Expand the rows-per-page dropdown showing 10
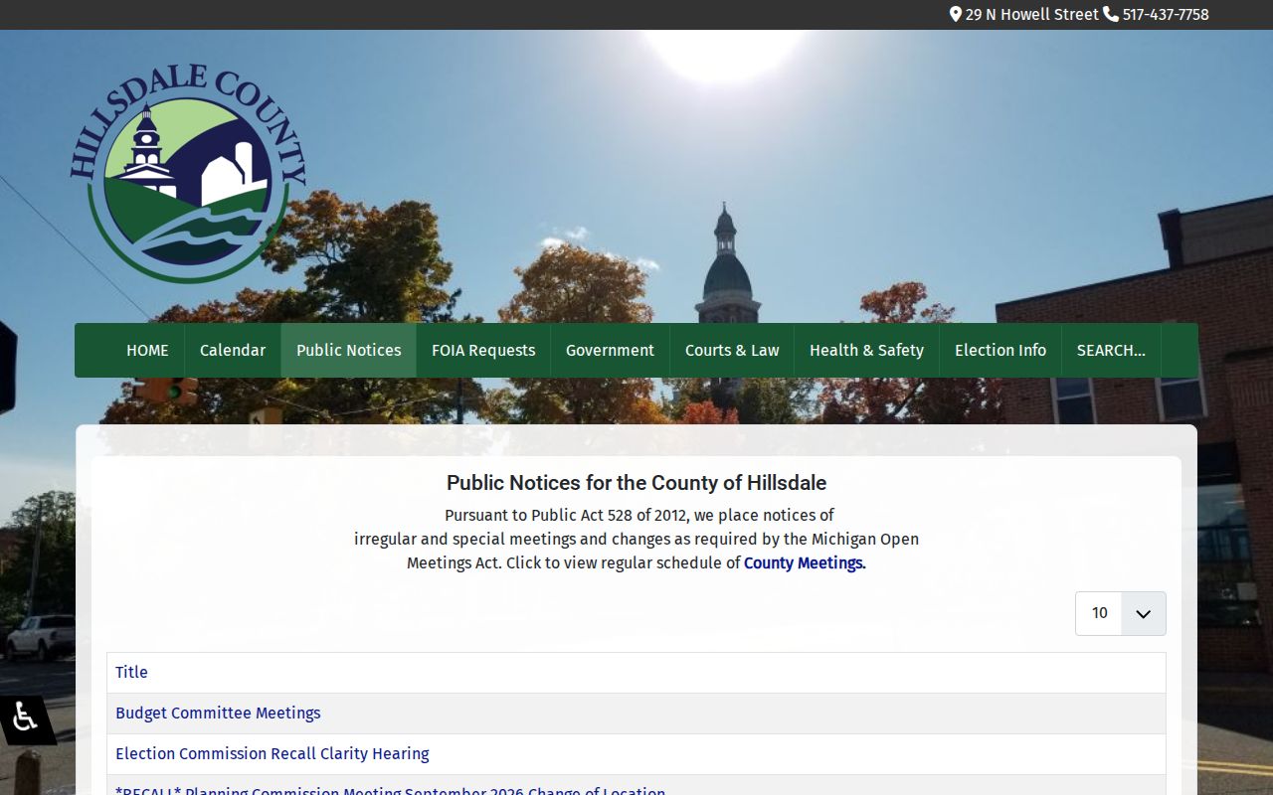The width and height of the screenshot is (1273, 795). (x=1120, y=613)
